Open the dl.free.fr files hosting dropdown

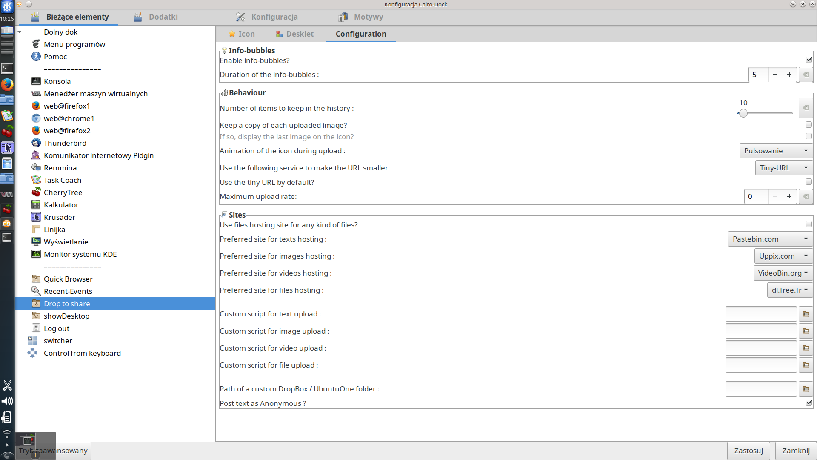tap(790, 290)
